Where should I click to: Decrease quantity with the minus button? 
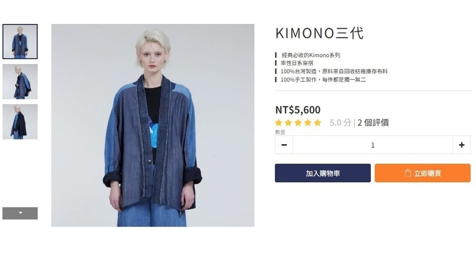(284, 145)
